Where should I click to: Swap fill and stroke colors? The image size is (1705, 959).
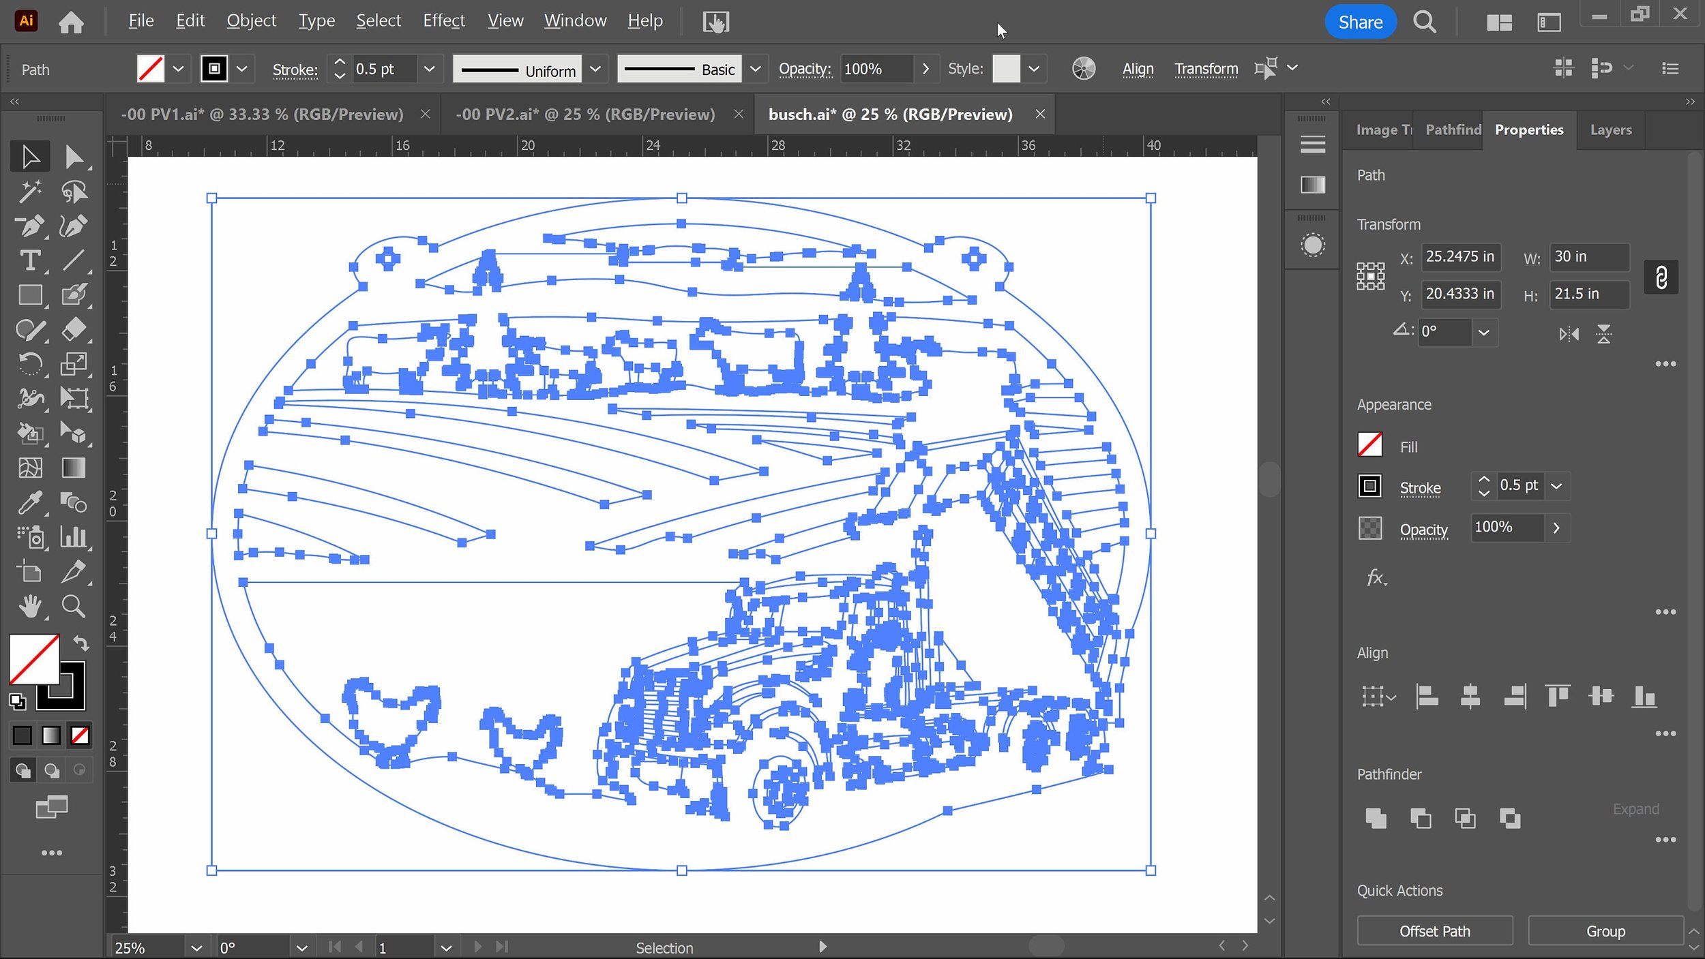(80, 643)
